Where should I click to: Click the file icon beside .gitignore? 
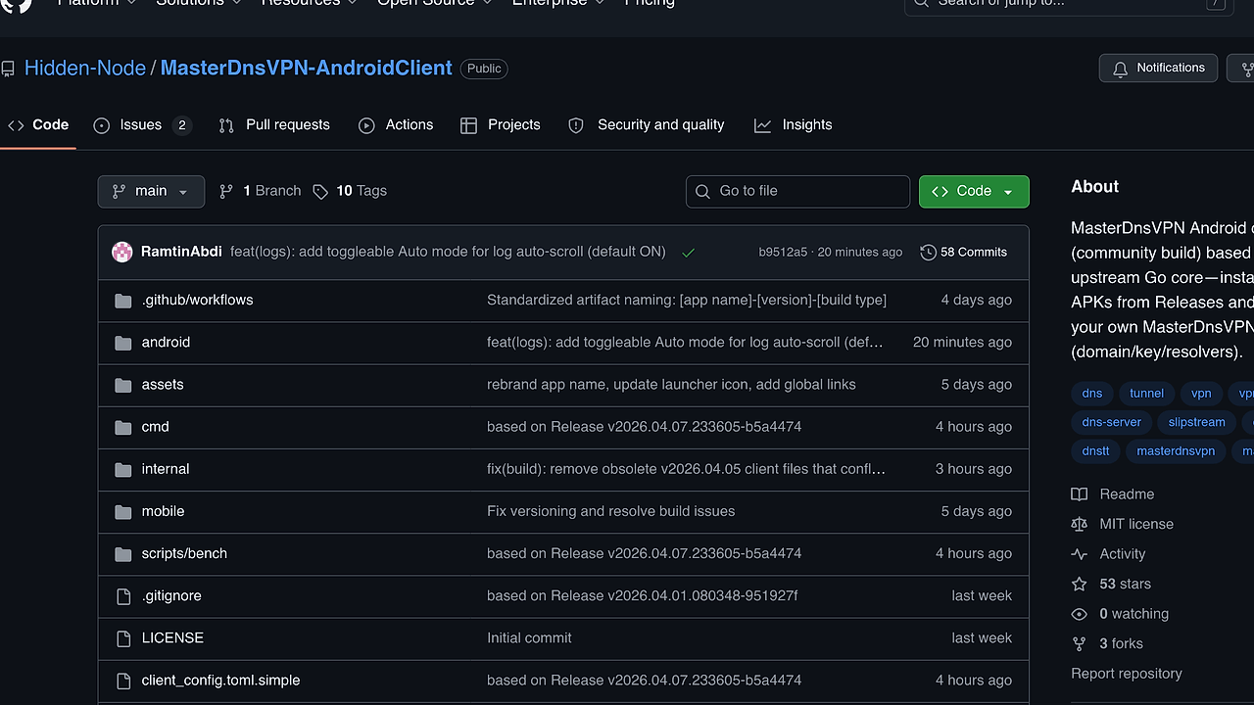click(123, 596)
